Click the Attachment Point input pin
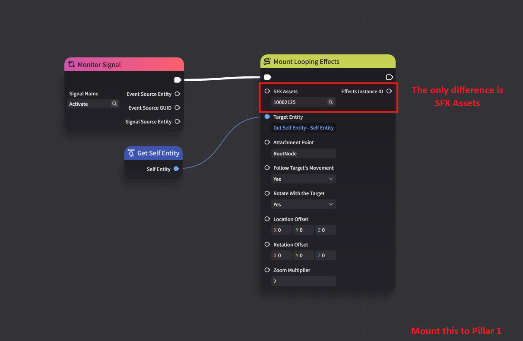The image size is (523, 341). (x=267, y=142)
